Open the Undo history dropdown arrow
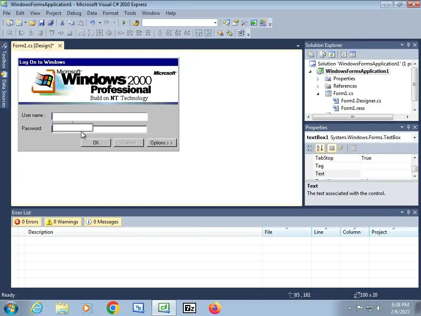Viewport: 421px width, 316px height. tap(99, 23)
